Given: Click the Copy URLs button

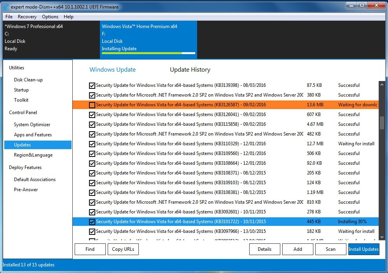Looking at the screenshot, I should click(123, 249).
